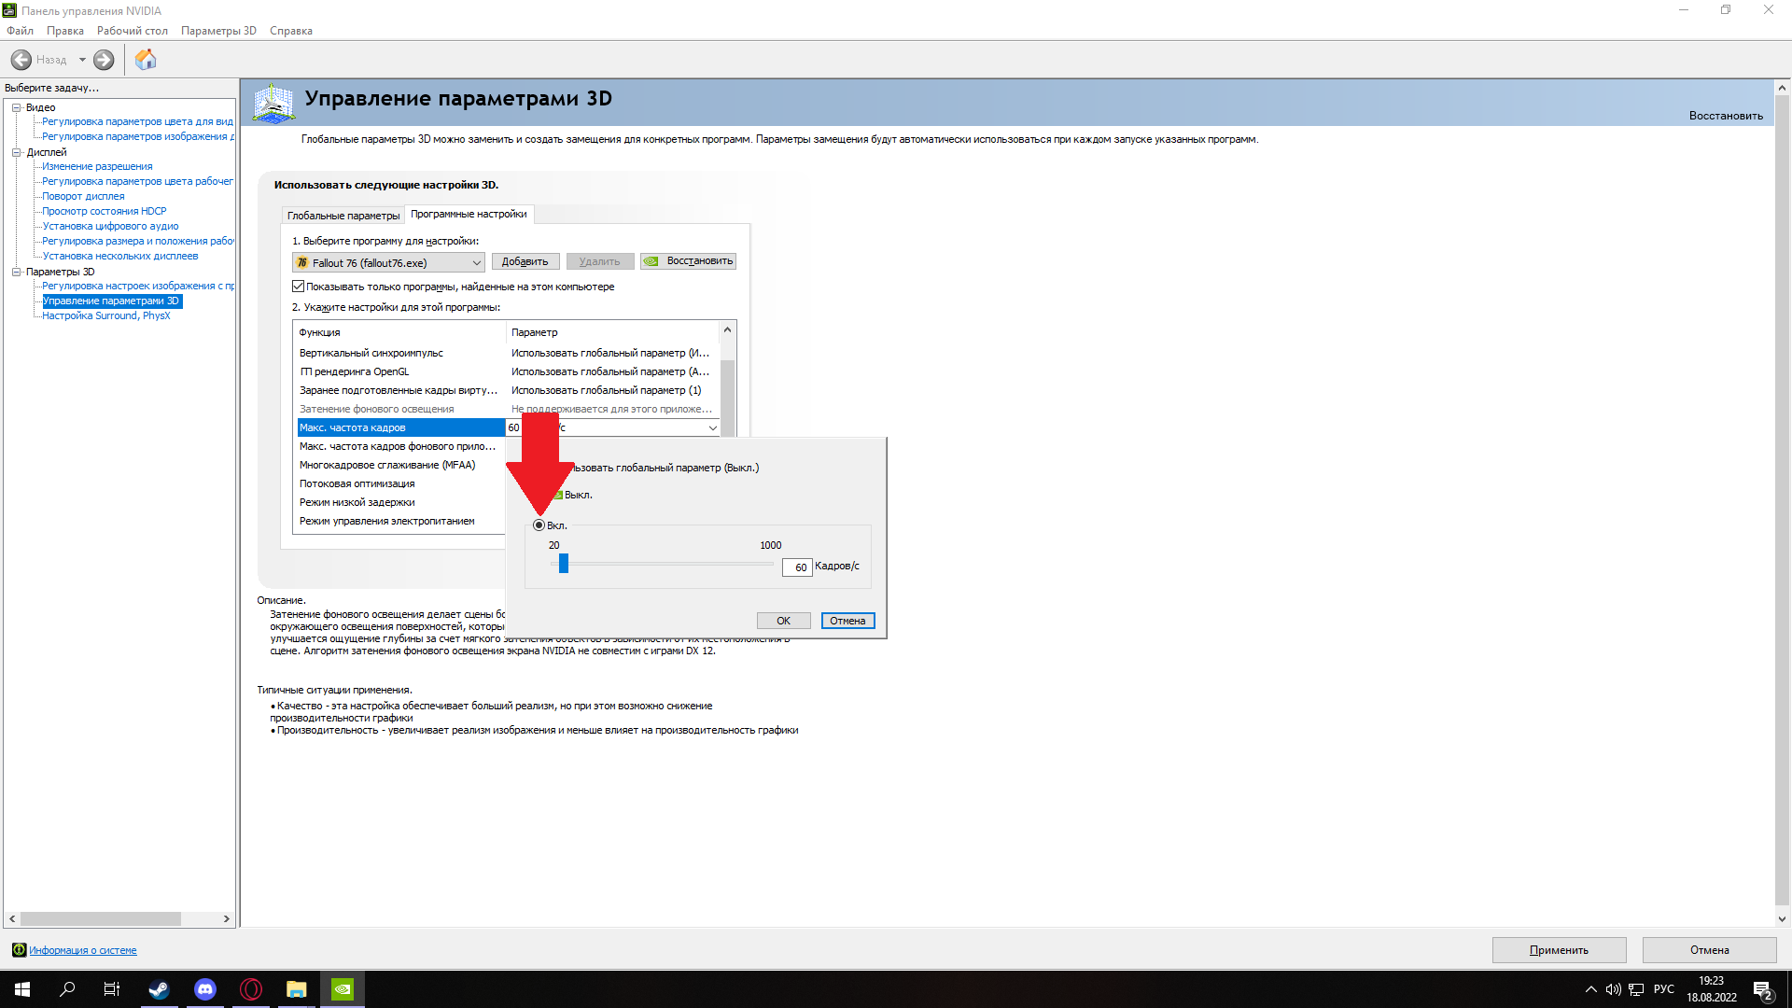
Task: Collapse the "Дисплей" tree section
Action: [16, 152]
